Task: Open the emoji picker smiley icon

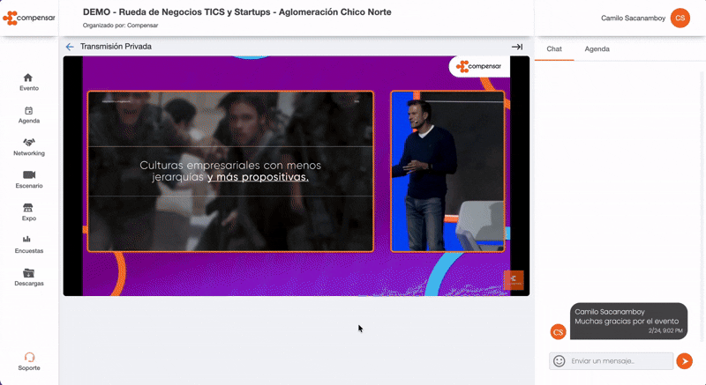Action: [559, 361]
